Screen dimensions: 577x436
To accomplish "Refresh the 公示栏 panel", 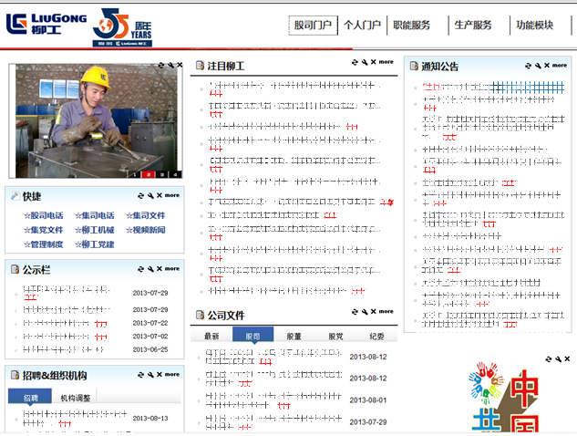I will click(140, 269).
